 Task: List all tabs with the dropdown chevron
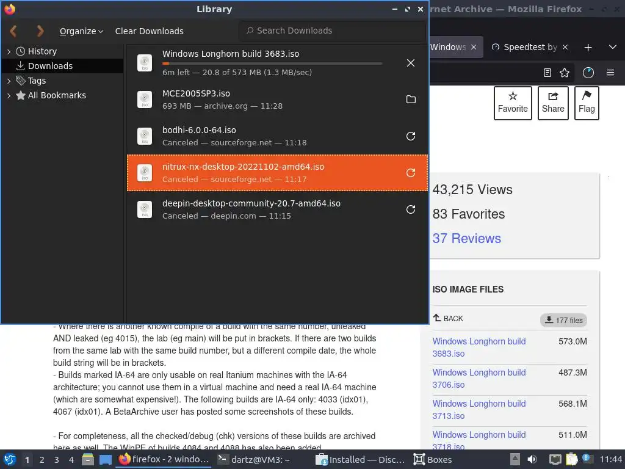point(613,47)
